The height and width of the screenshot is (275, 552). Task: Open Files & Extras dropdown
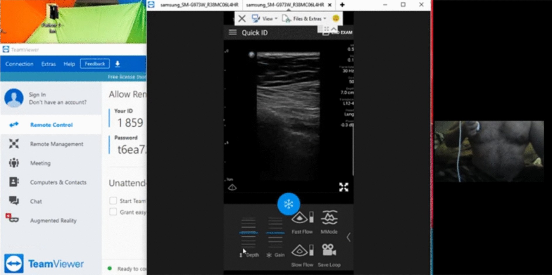304,19
